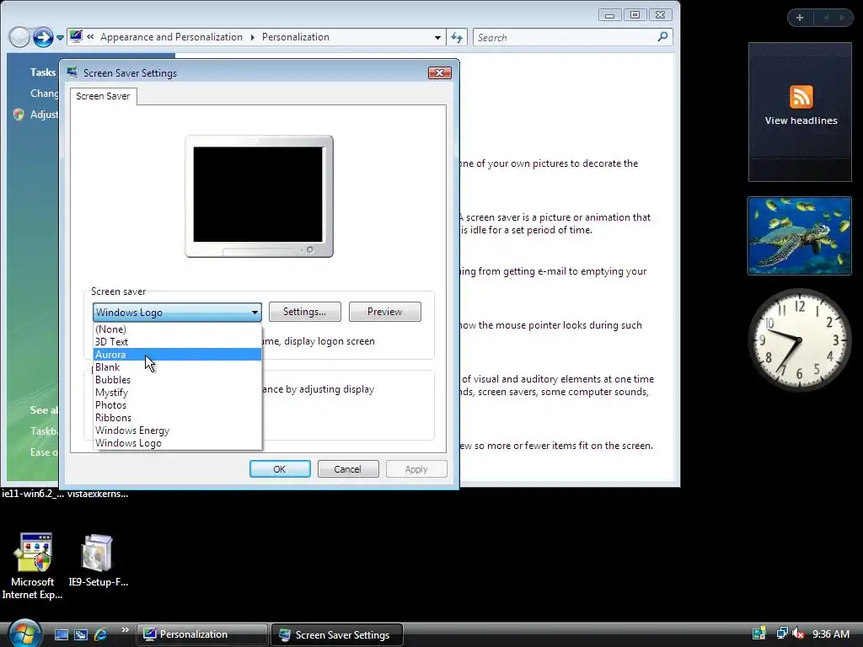Expand arrow after Appearance and Personalization
This screenshot has width=863, height=647.
coord(253,37)
